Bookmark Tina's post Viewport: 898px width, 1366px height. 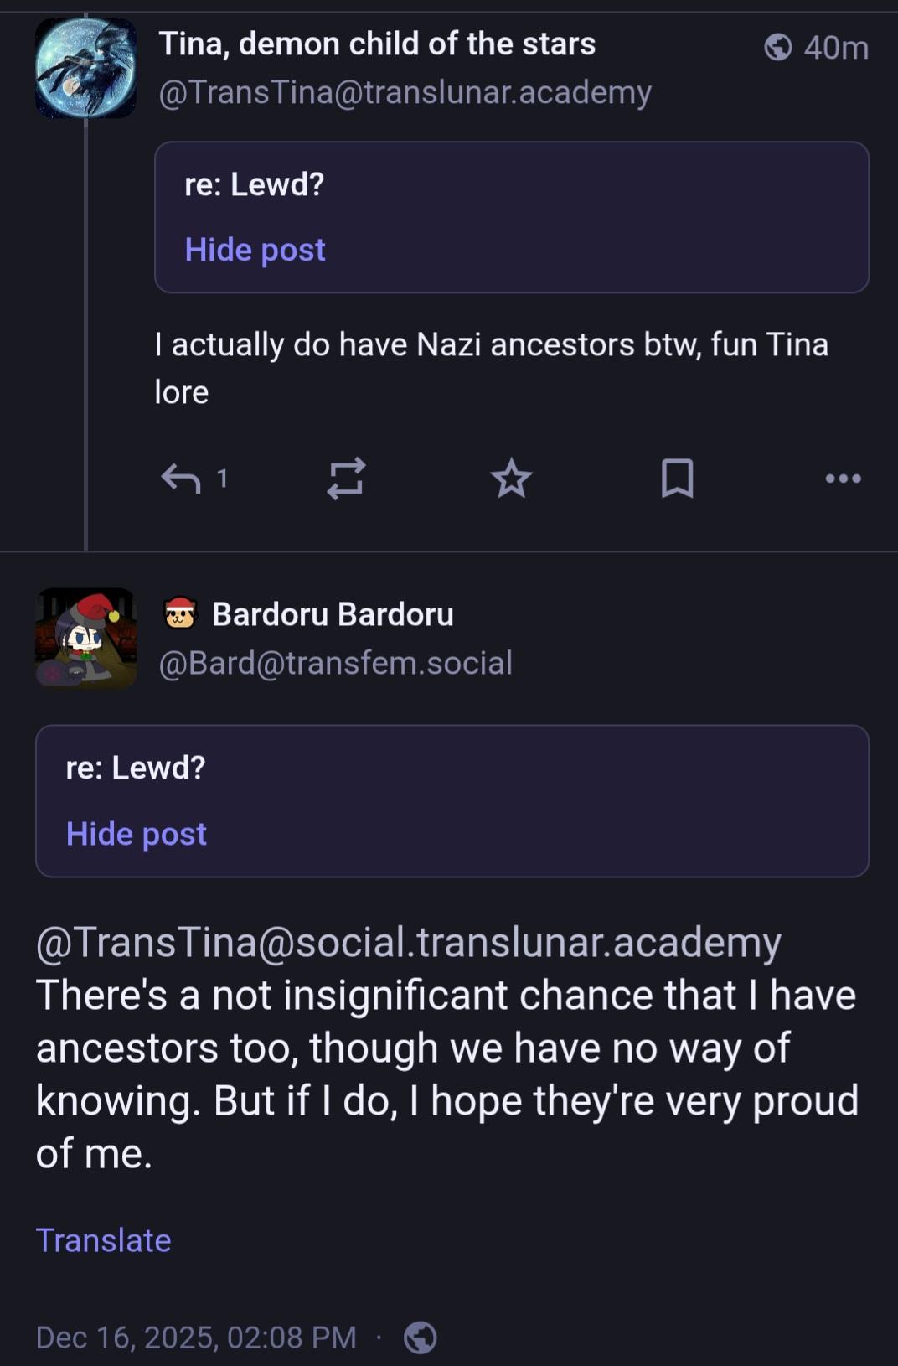point(677,479)
